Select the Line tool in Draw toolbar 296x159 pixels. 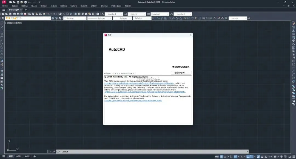2,24
